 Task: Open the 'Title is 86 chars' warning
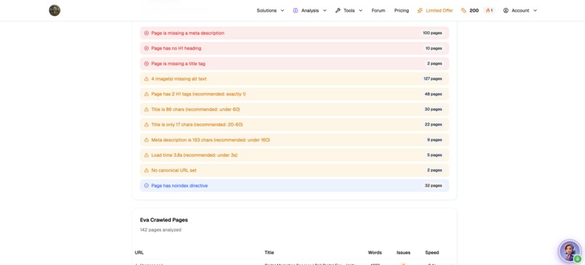click(295, 110)
